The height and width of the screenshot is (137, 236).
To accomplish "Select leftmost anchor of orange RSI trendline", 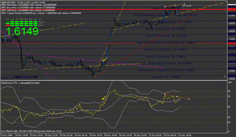I will (165, 94).
